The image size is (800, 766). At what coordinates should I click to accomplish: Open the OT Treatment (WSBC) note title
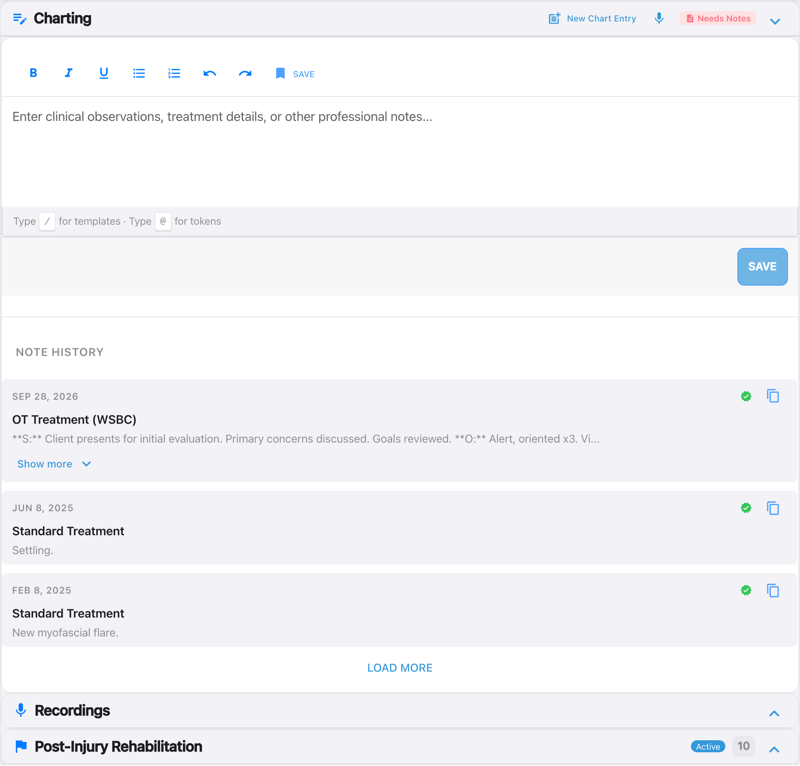click(74, 419)
